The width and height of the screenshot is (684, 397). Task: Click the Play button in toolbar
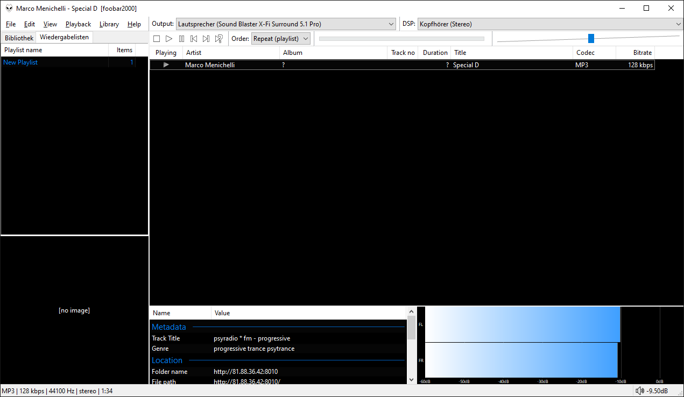[x=169, y=39]
